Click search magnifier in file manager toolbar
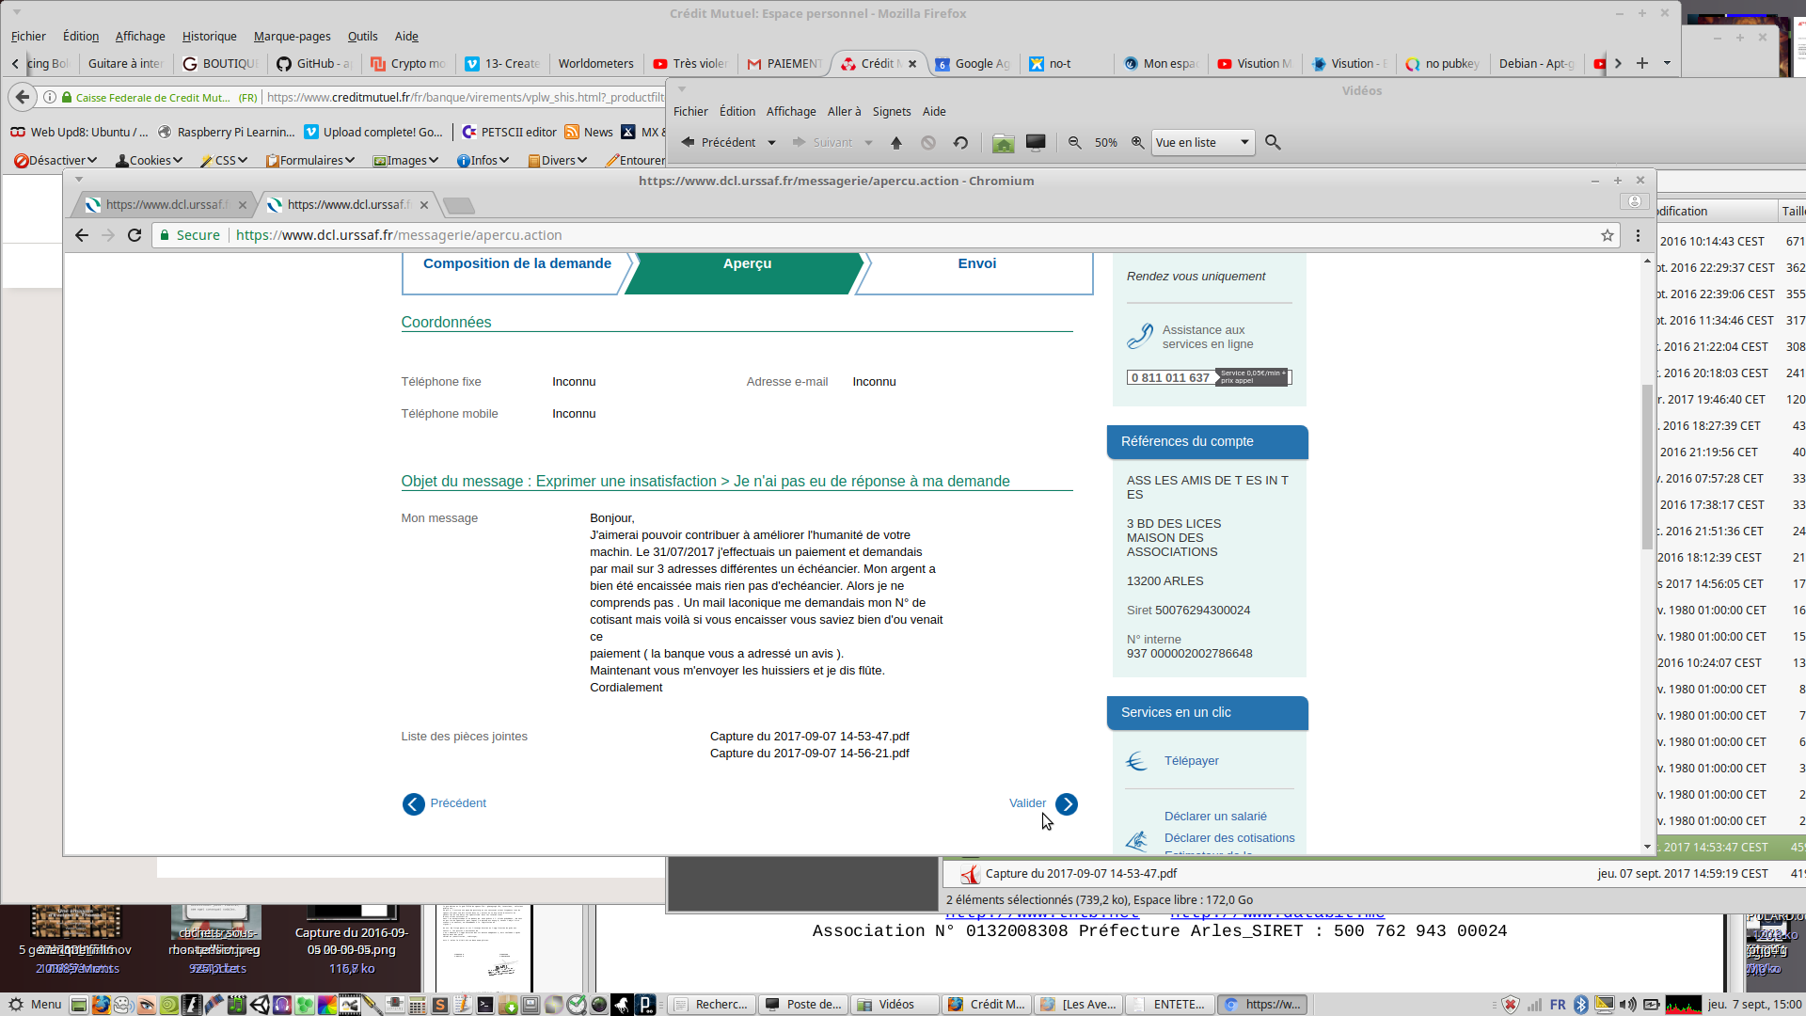Screen dimensions: 1806x1016 [1273, 143]
